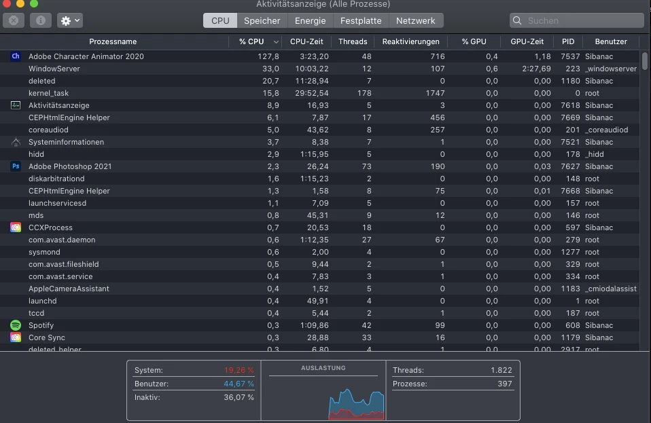
Task: Sort by the Reaktivierungen column header
Action: [410, 41]
